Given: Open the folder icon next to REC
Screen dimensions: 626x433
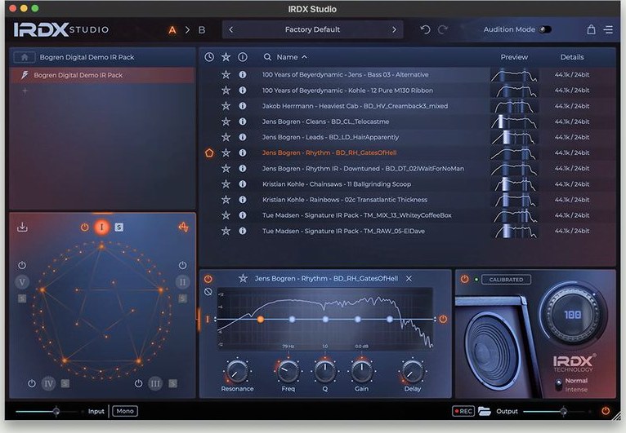Looking at the screenshot, I should 484,411.
